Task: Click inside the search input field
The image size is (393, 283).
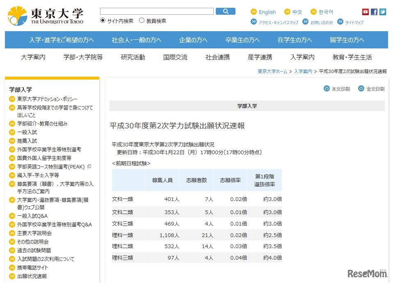Action: (x=158, y=11)
